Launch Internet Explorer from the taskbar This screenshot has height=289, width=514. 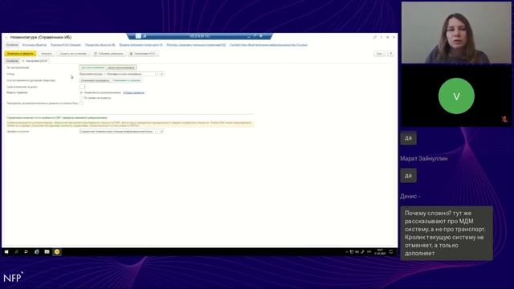point(37,251)
